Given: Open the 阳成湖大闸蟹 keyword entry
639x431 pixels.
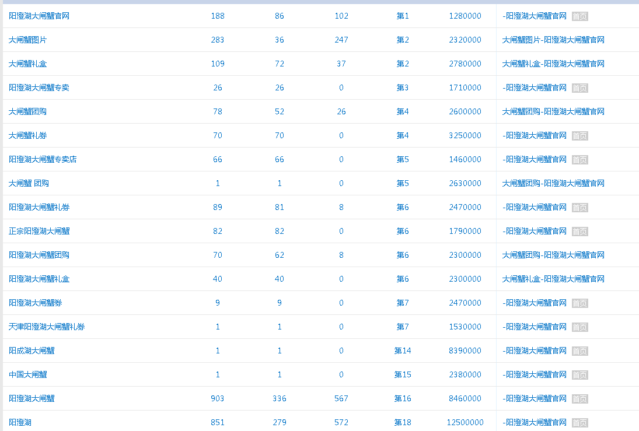Looking at the screenshot, I should click(x=32, y=351).
